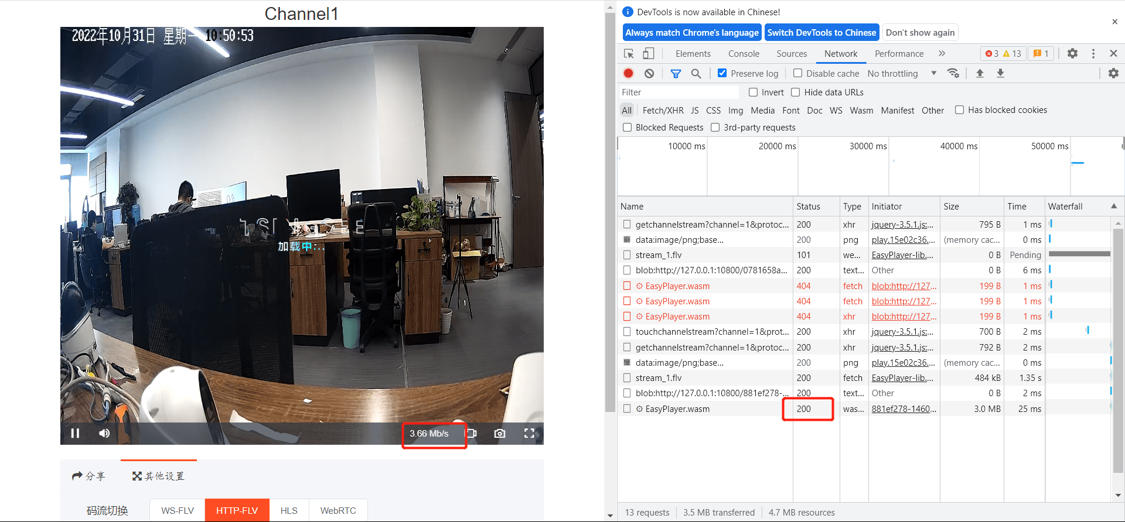
Task: Open the 分享 share tab
Action: (88, 476)
